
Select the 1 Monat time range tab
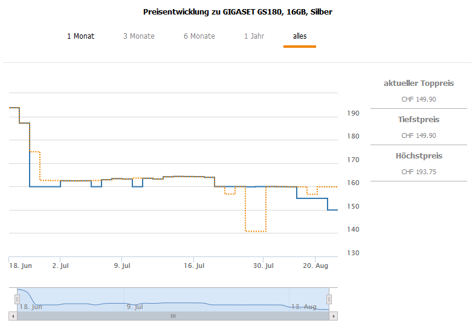[x=80, y=36]
